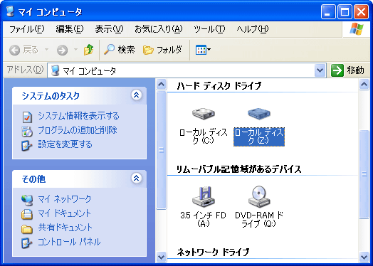Click the My Documents folder icon

[x=27, y=214]
